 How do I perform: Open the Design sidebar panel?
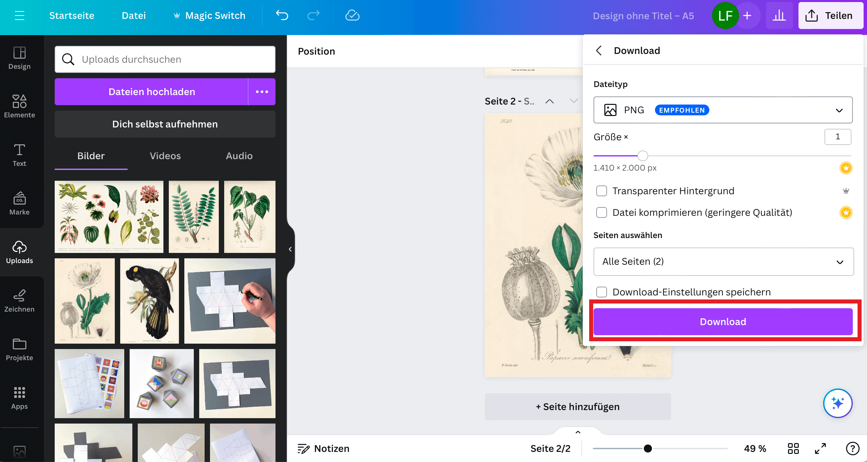tap(20, 58)
